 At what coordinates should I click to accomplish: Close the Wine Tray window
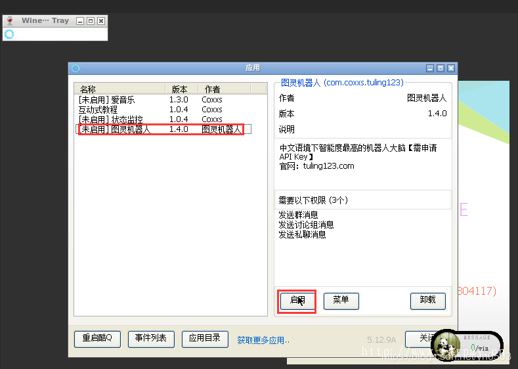tap(101, 21)
